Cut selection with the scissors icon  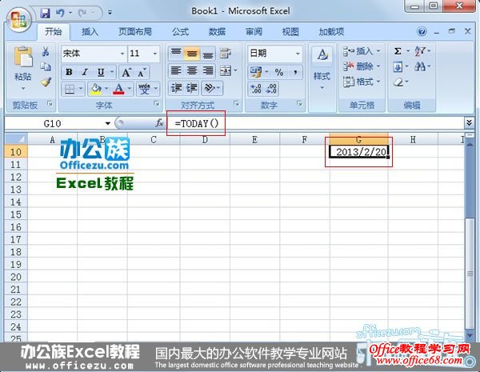pyautogui.click(x=46, y=51)
